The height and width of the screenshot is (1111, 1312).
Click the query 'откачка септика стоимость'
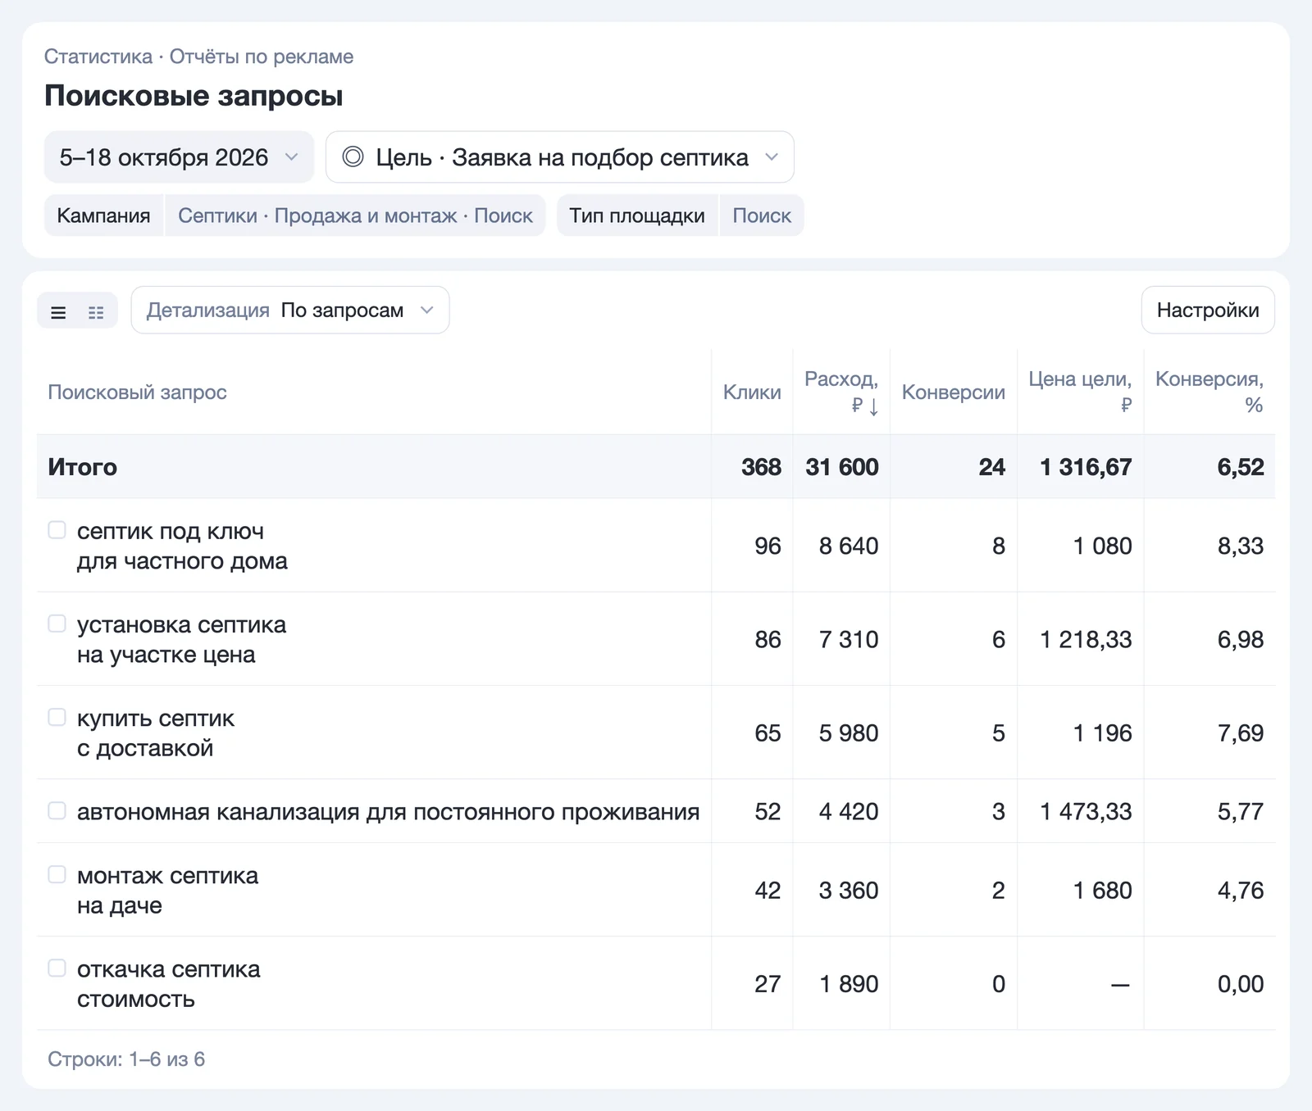point(168,983)
